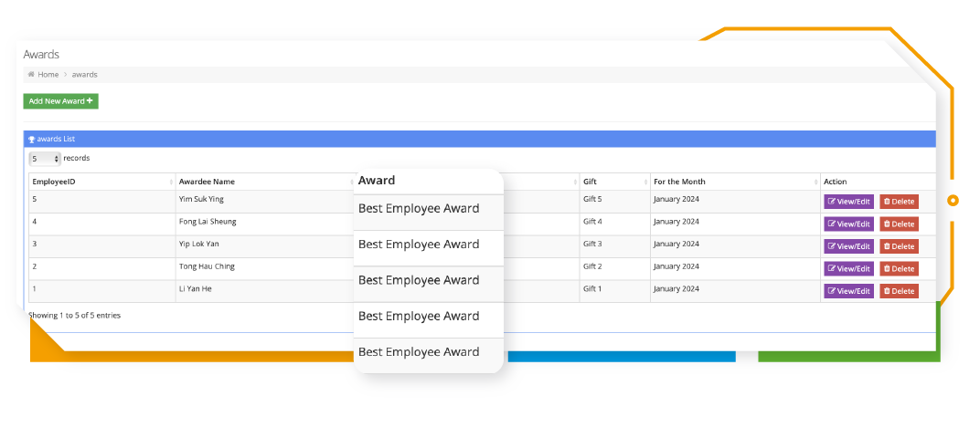Click the Add New Award button
This screenshot has width=980, height=448.
coord(60,101)
